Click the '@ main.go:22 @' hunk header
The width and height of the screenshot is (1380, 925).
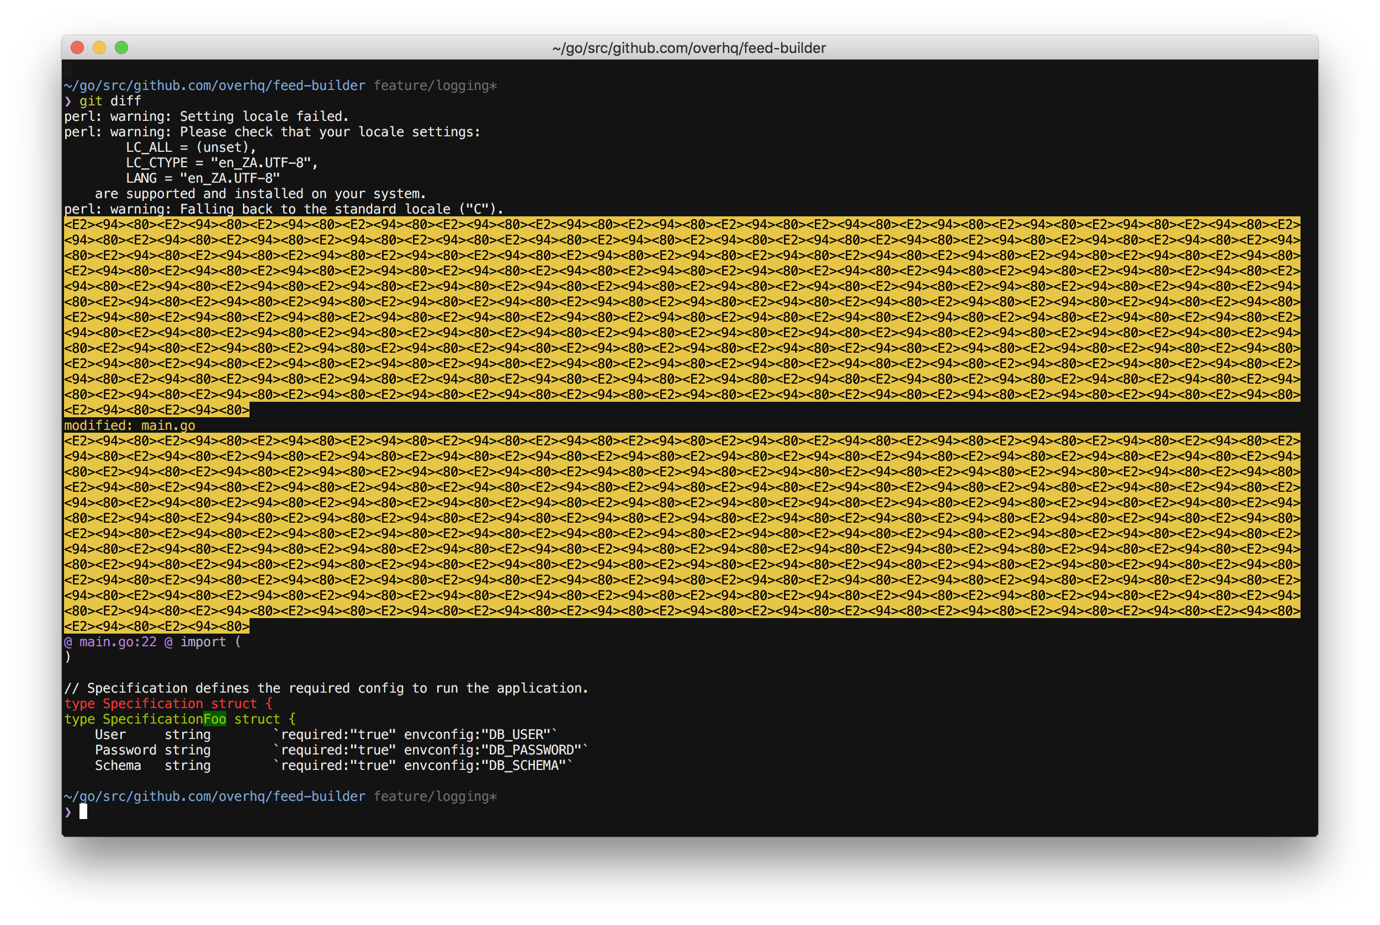tap(118, 642)
